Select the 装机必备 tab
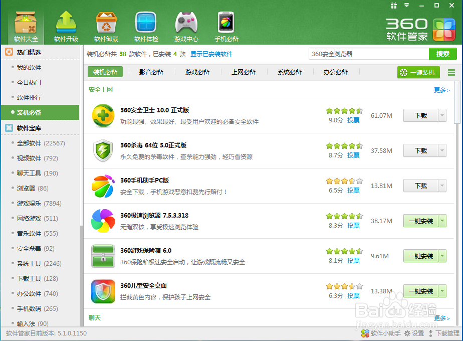The height and width of the screenshot is (341, 463). click(105, 72)
